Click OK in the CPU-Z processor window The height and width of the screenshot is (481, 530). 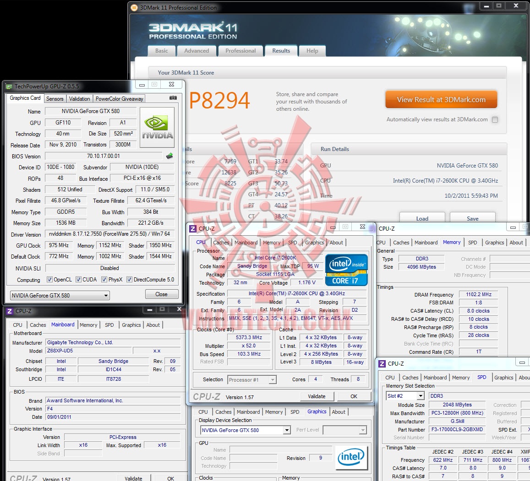tap(354, 396)
